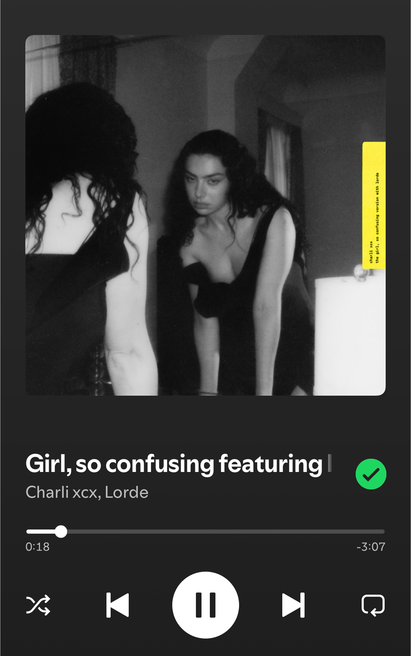Seek to the middle of the progress bar

[x=205, y=532]
